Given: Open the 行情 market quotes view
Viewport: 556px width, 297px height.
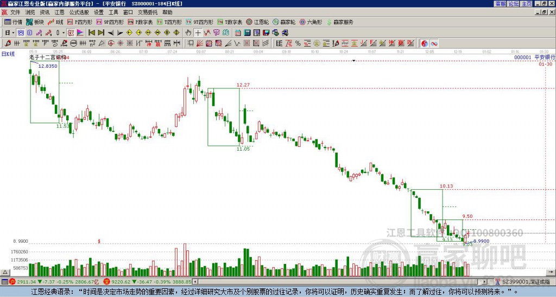Looking at the screenshot, I should 13,22.
